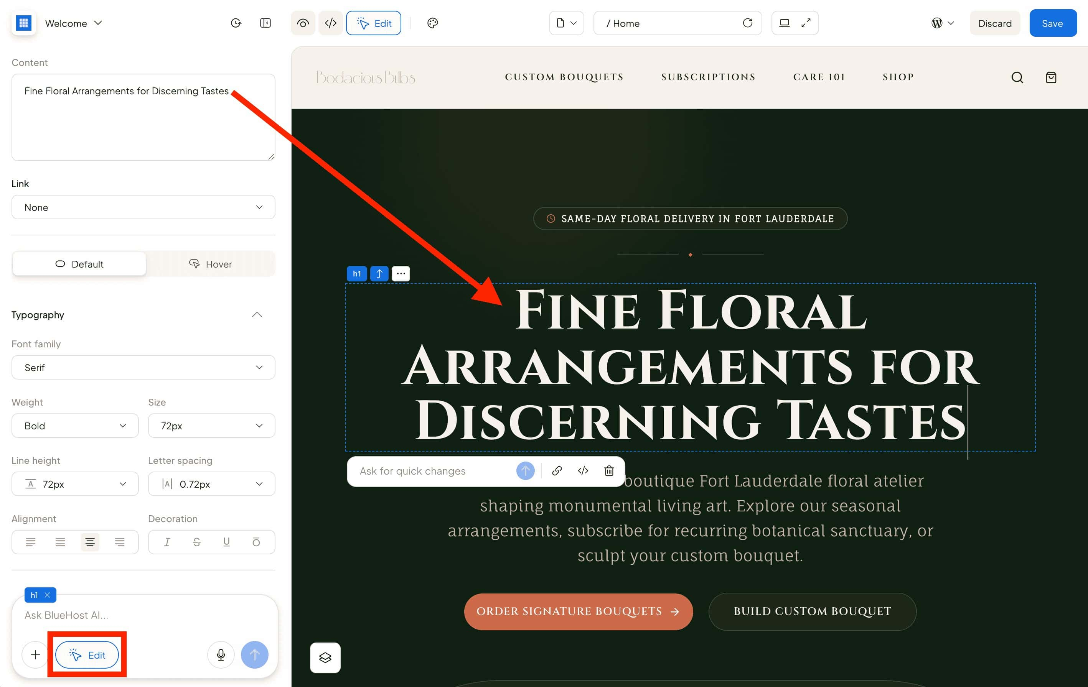Select the desktop device preview icon
The width and height of the screenshot is (1088, 687).
point(785,23)
